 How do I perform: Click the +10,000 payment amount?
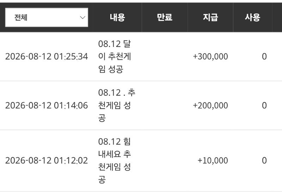click(x=213, y=161)
